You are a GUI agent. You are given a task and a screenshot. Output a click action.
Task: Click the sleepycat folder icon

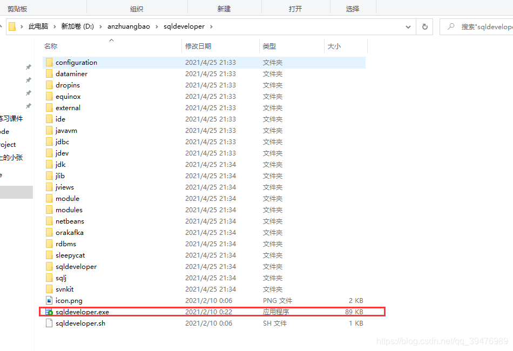click(49, 255)
